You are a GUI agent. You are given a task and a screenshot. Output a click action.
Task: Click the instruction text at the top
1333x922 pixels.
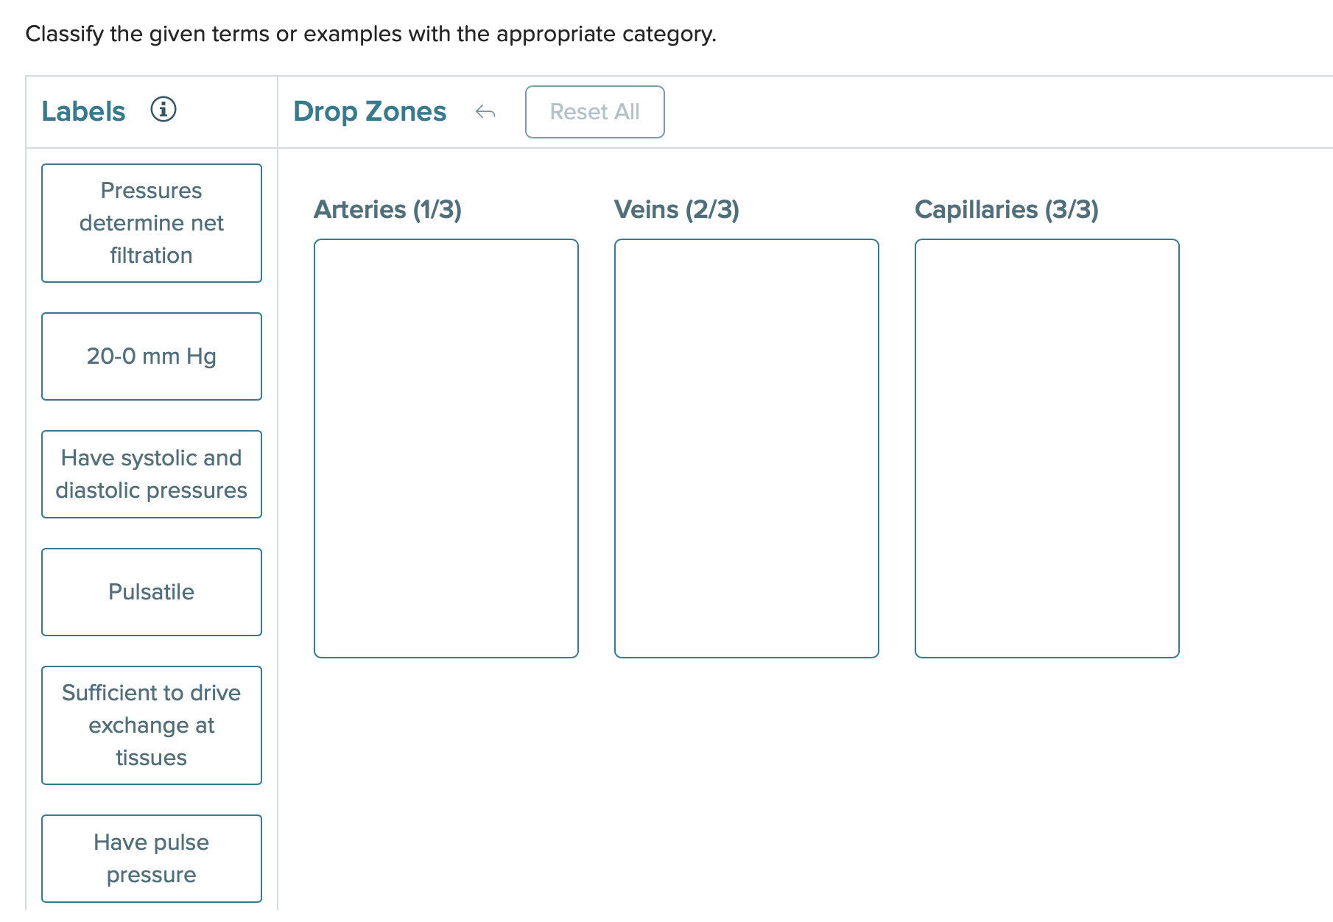point(370,34)
